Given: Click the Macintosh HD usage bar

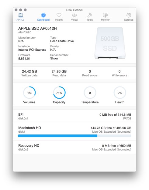Looking at the screenshot, I should pyautogui.click(x=74, y=136).
